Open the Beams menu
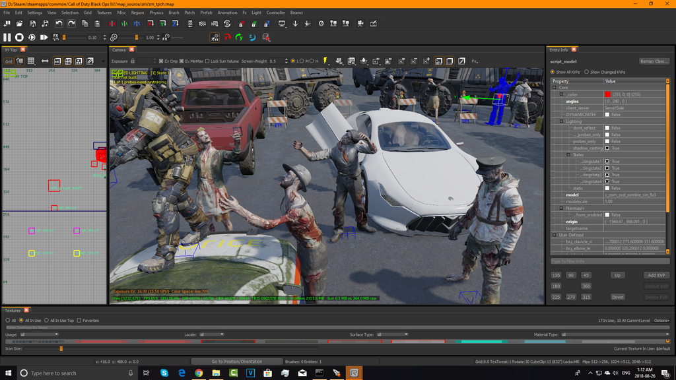676x380 pixels. (x=296, y=13)
